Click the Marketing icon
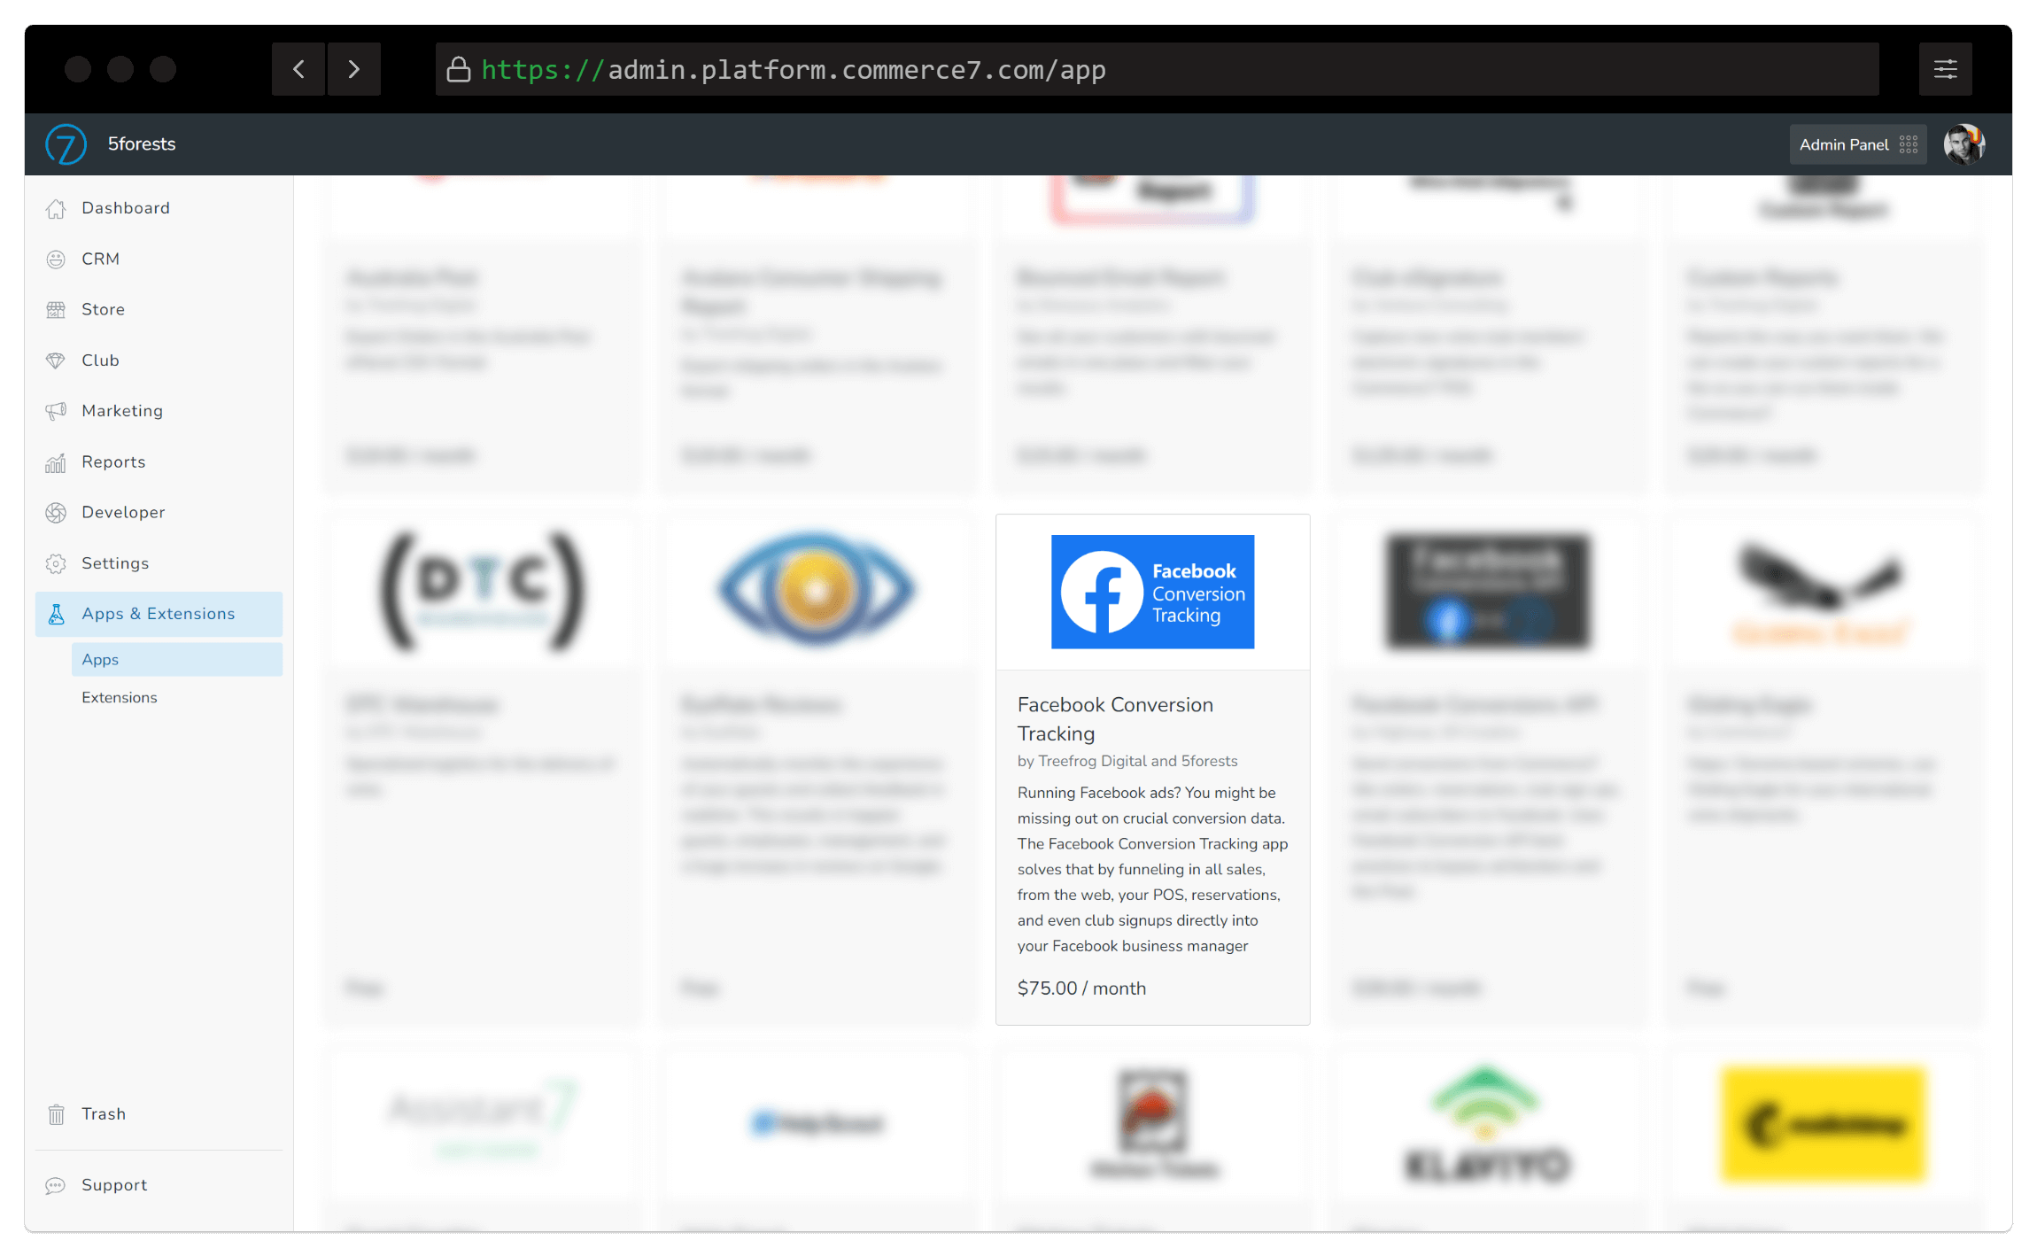Image resolution: width=2037 pixels, height=1256 pixels. (58, 409)
